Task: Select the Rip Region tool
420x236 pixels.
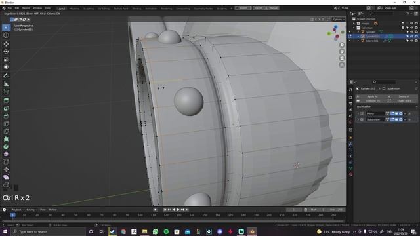Action: [x=6, y=185]
